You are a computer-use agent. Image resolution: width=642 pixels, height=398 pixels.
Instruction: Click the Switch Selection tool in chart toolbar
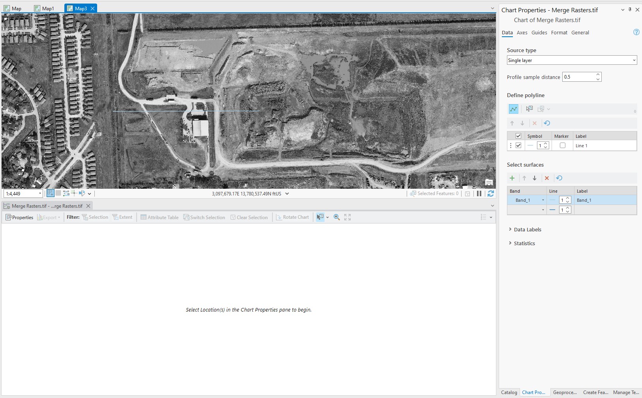coord(204,217)
